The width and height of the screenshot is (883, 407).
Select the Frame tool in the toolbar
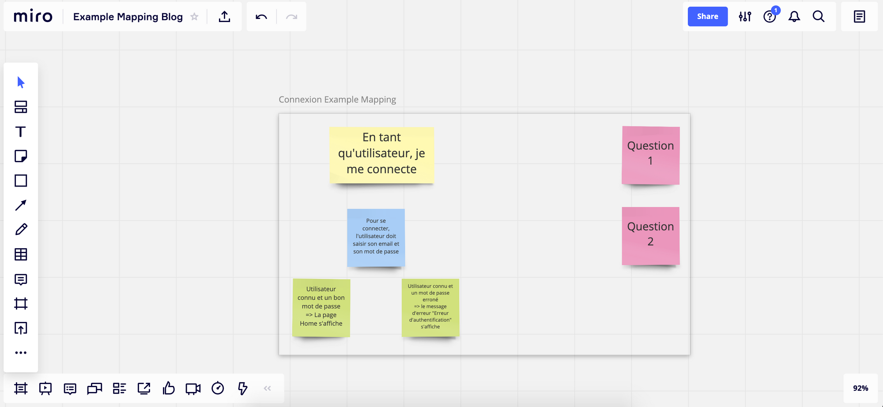[21, 304]
